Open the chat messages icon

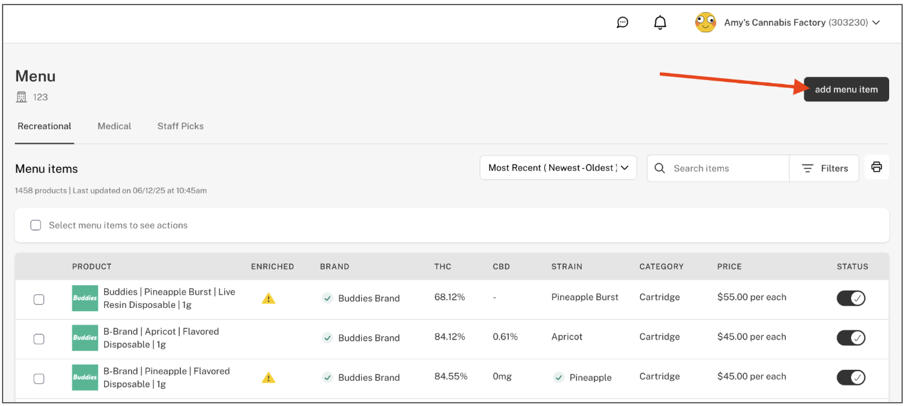pyautogui.click(x=622, y=23)
